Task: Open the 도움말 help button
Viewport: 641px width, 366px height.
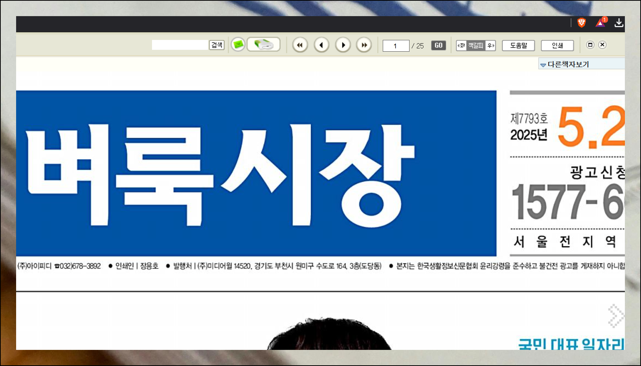Action: (518, 45)
